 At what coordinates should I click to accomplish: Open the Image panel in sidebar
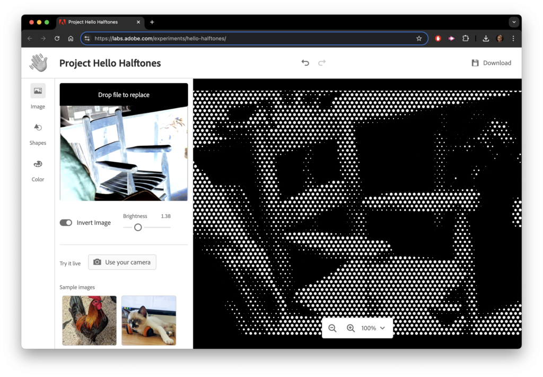click(38, 97)
